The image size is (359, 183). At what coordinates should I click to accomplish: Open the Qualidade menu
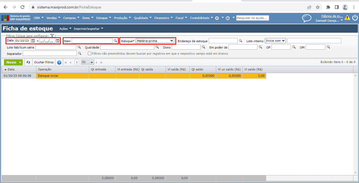click(x=143, y=18)
